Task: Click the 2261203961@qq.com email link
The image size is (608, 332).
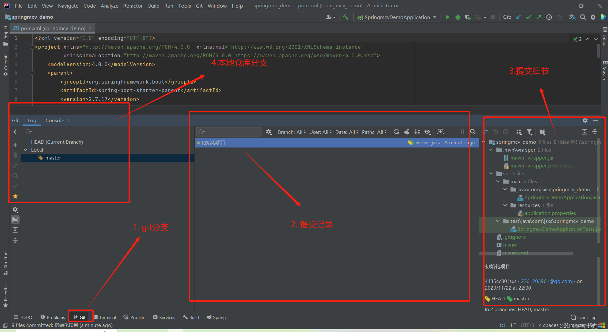Action: [x=546, y=281]
